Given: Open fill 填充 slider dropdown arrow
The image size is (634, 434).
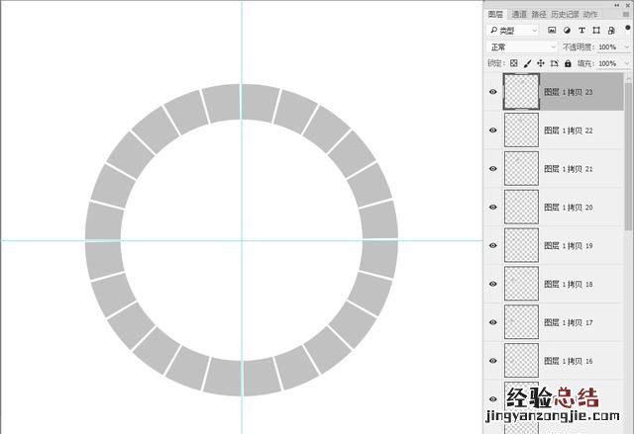Looking at the screenshot, I should pos(627,63).
